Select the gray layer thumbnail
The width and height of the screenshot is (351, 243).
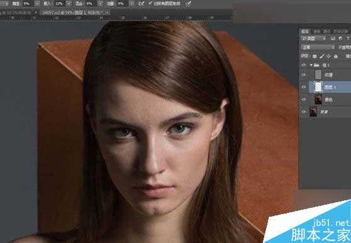pyautogui.click(x=318, y=75)
